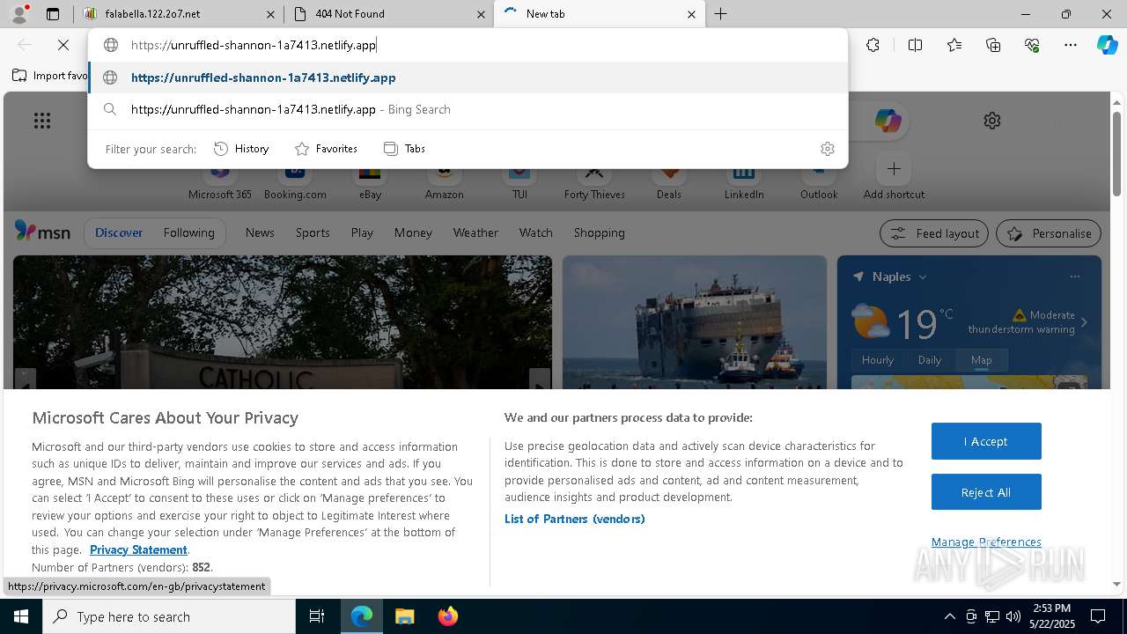This screenshot has width=1127, height=634.
Task: Stop loading the page
Action: click(x=63, y=45)
